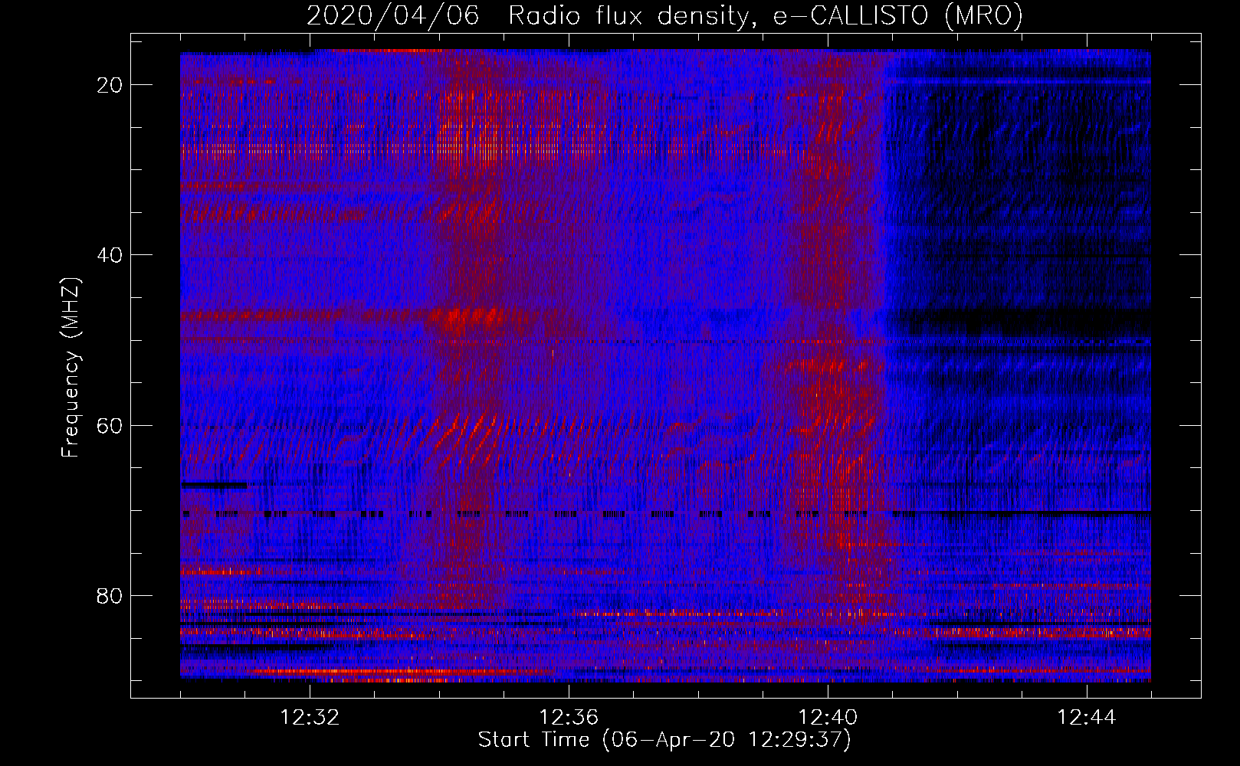Click the 12:32 time tick label

pyautogui.click(x=310, y=718)
